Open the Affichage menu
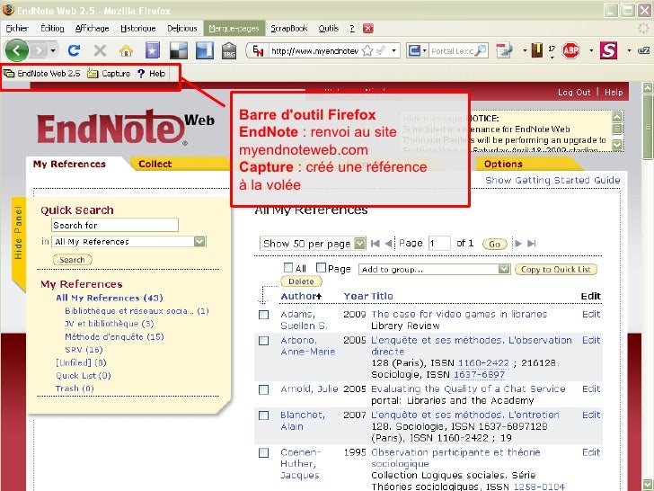The image size is (654, 491). click(x=93, y=29)
